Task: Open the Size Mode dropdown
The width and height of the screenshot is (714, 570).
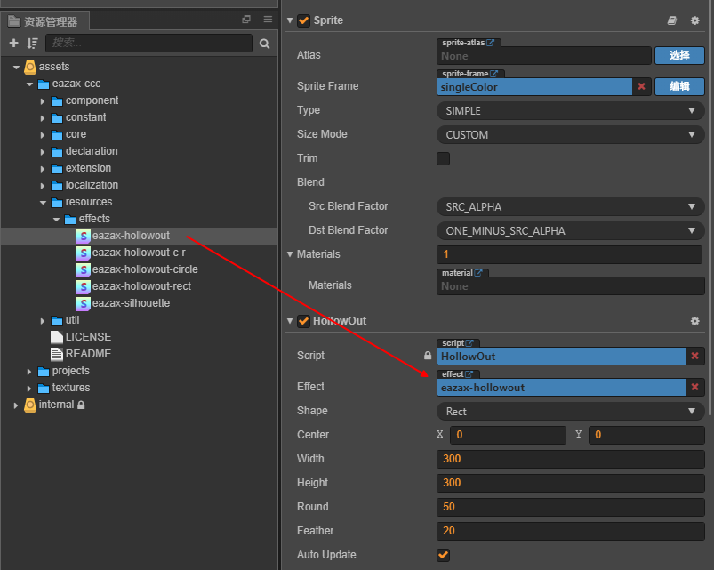Action: pos(571,135)
